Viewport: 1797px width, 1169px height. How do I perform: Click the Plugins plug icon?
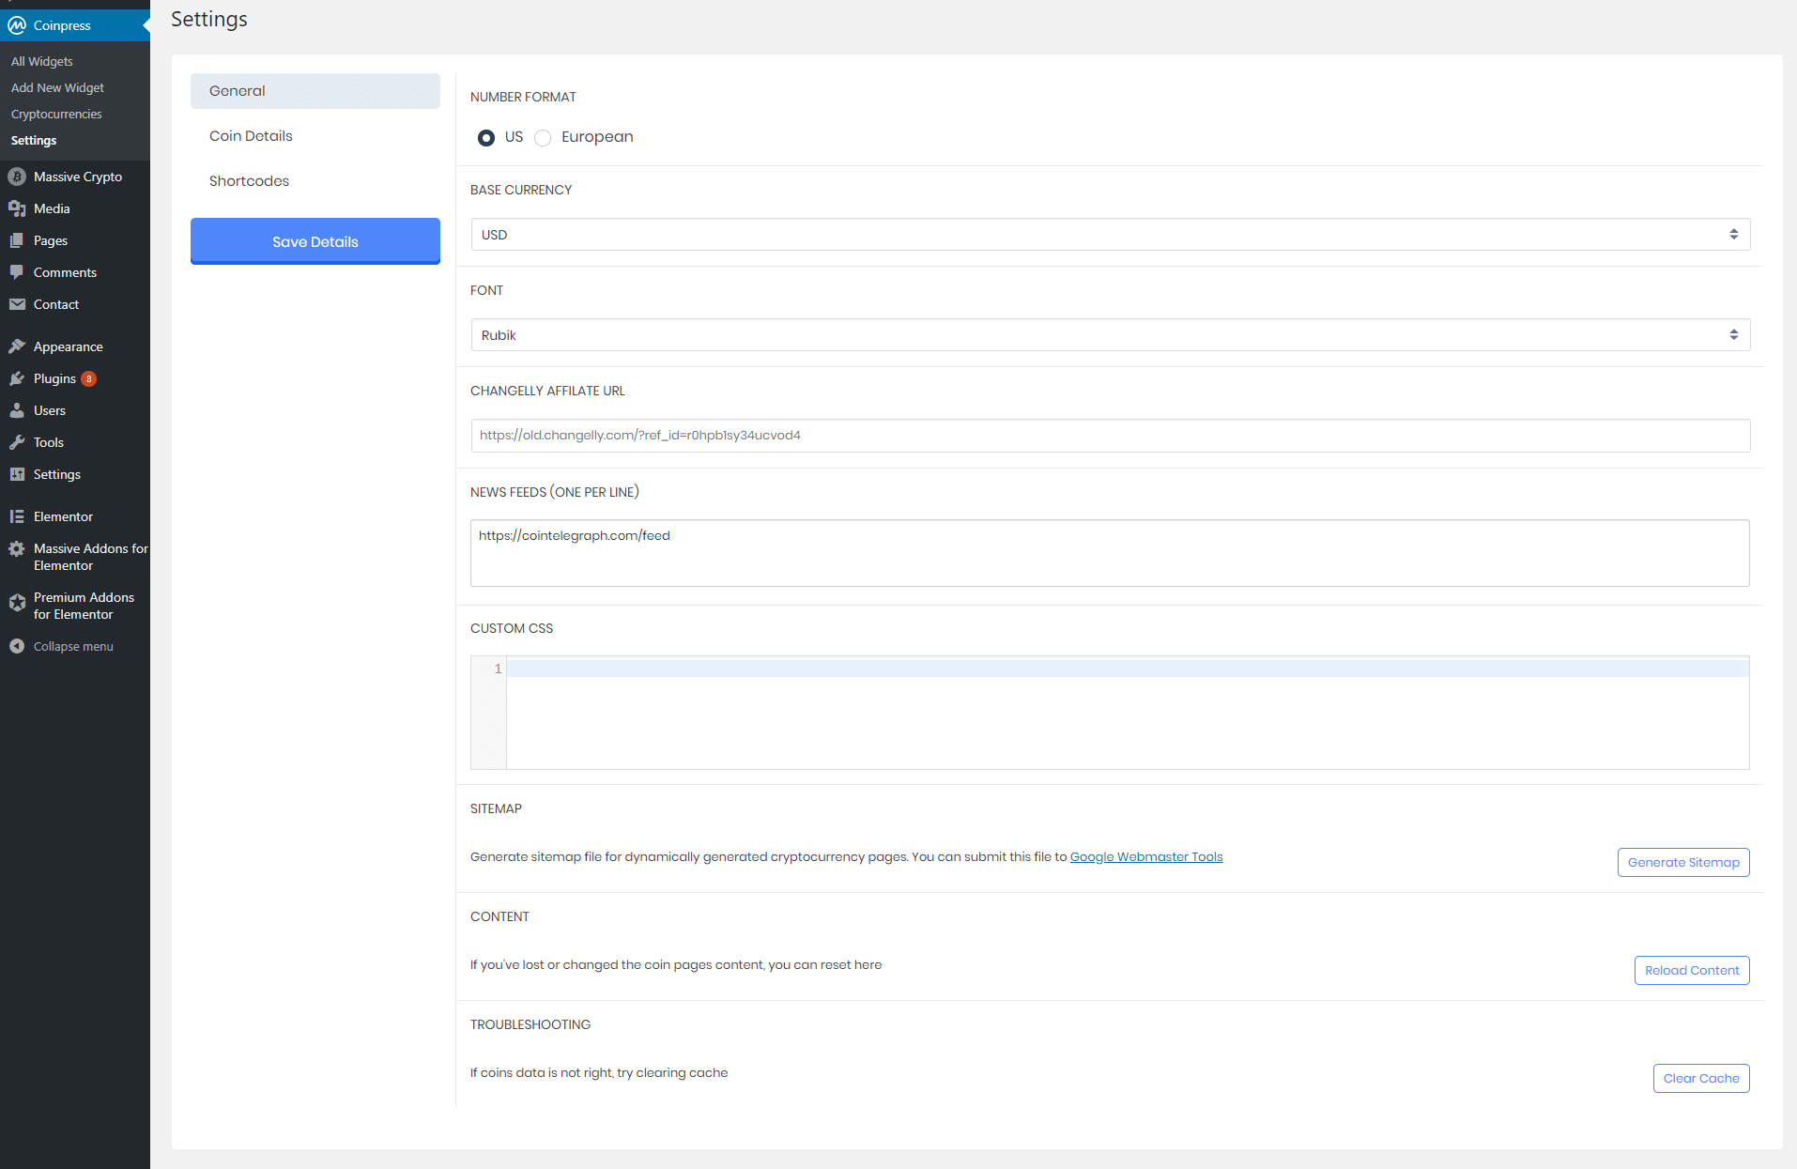tap(17, 378)
